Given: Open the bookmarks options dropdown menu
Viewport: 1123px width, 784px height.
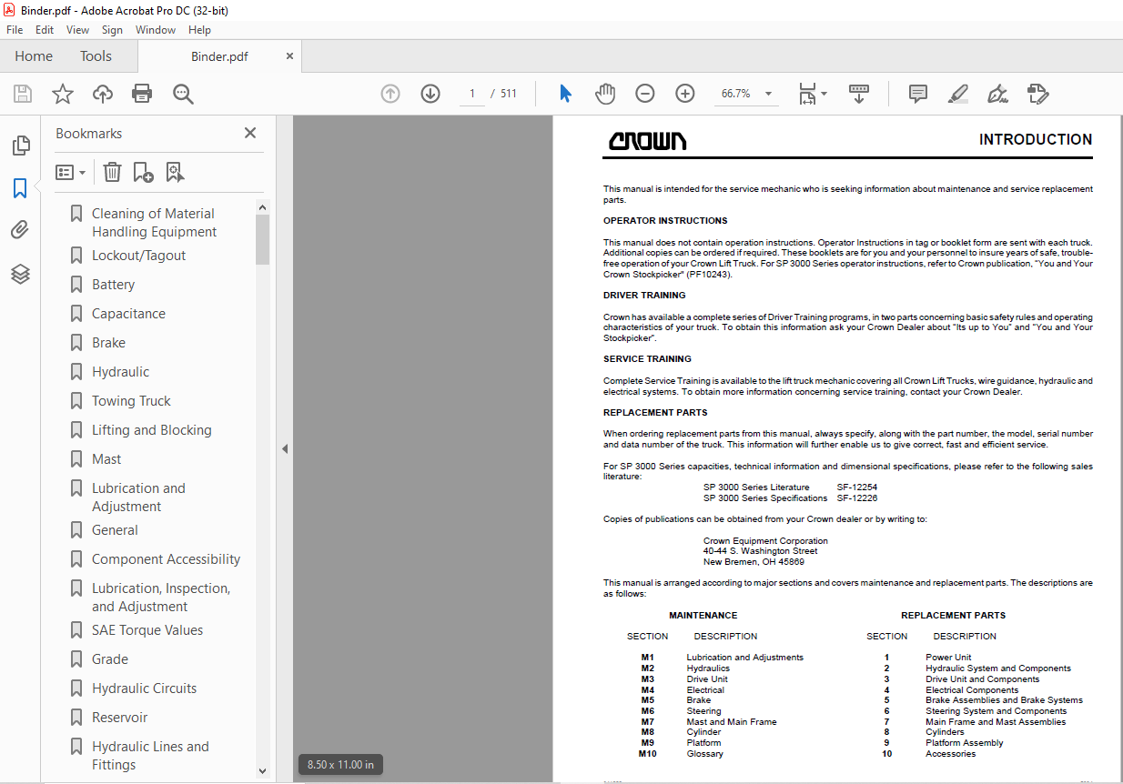Looking at the screenshot, I should [x=70, y=172].
